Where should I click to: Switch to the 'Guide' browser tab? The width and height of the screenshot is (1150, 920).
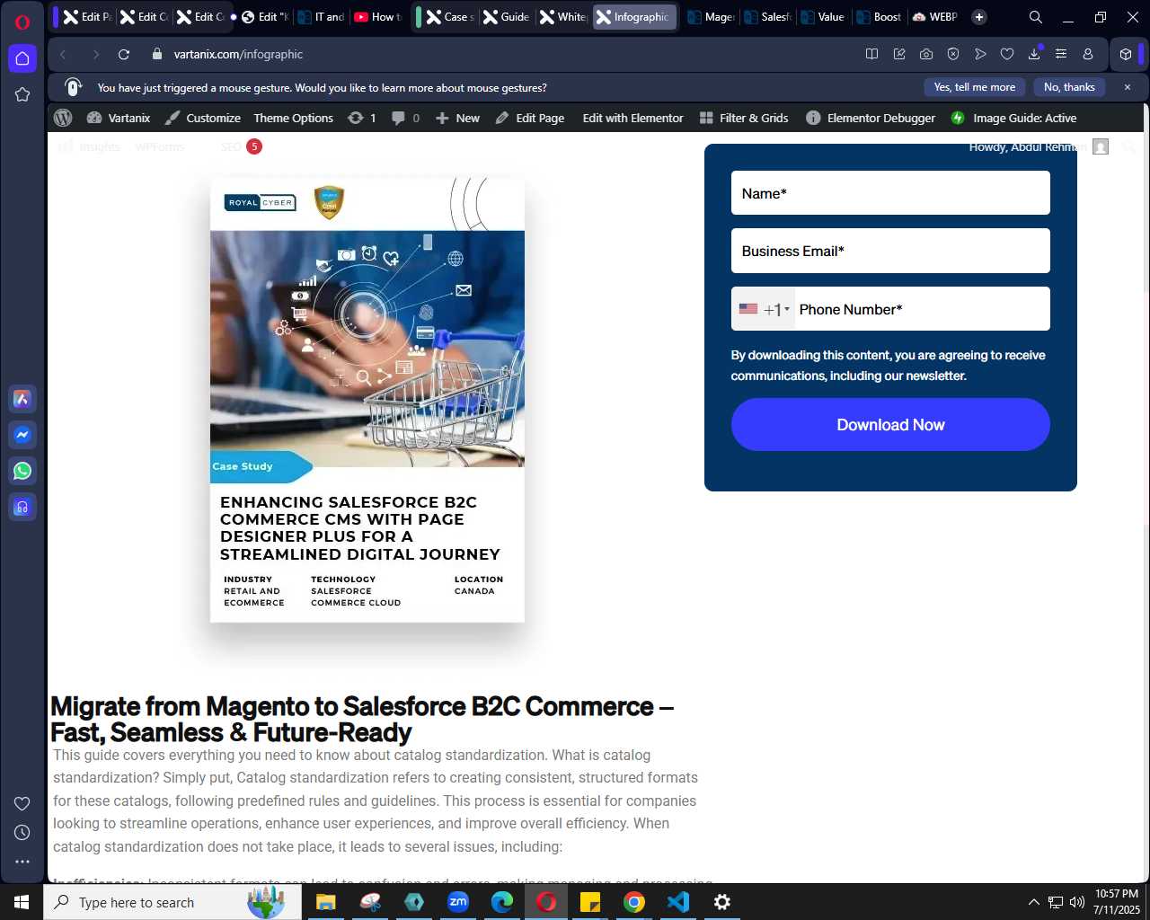508,17
